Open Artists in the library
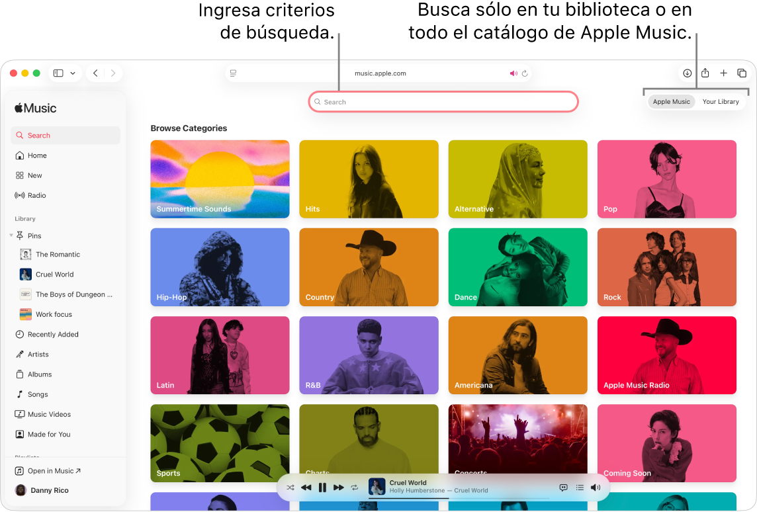Viewport: 757px width, 512px height. (x=65, y=354)
